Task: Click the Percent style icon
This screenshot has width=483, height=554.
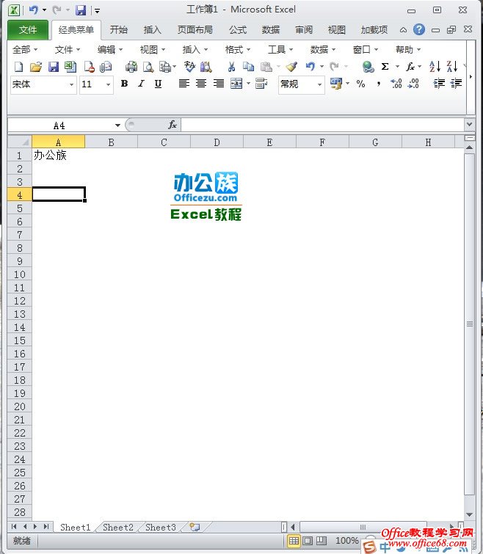Action: coord(360,84)
